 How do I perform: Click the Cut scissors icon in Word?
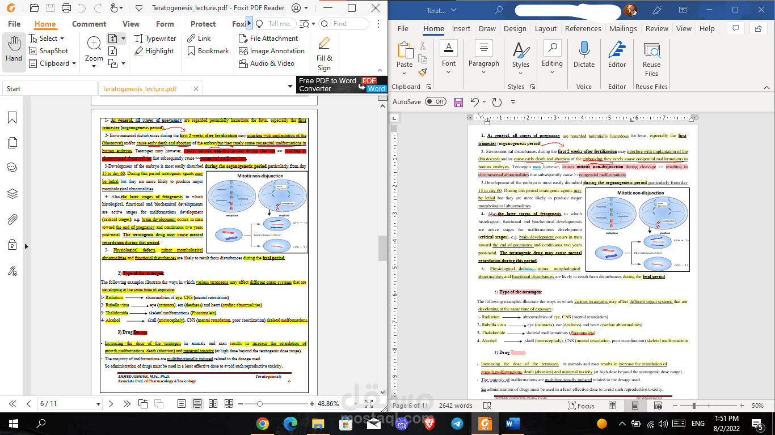(423, 46)
